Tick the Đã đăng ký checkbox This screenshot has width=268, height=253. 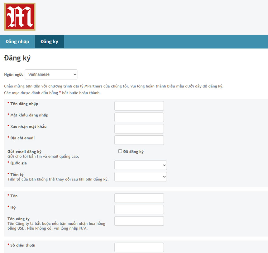pyautogui.click(x=120, y=151)
